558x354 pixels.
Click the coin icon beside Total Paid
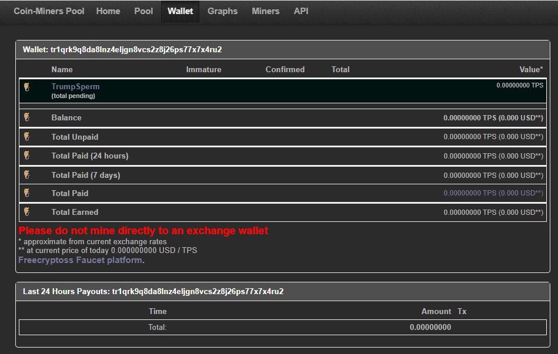point(26,193)
